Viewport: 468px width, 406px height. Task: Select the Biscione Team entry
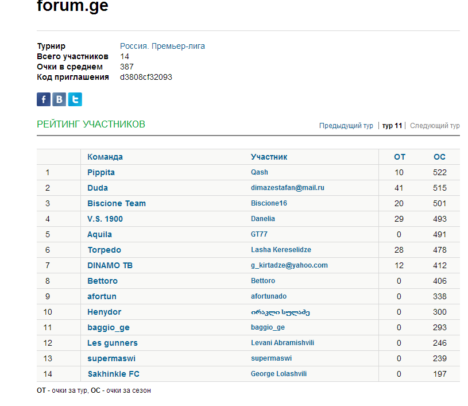pos(117,203)
